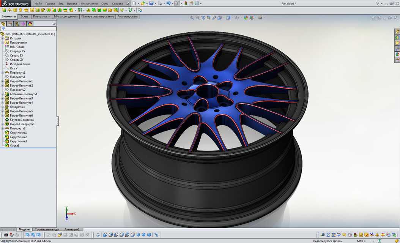Switch to the Прямое редактирование tab
The height and width of the screenshot is (243, 400).
pyautogui.click(x=98, y=17)
